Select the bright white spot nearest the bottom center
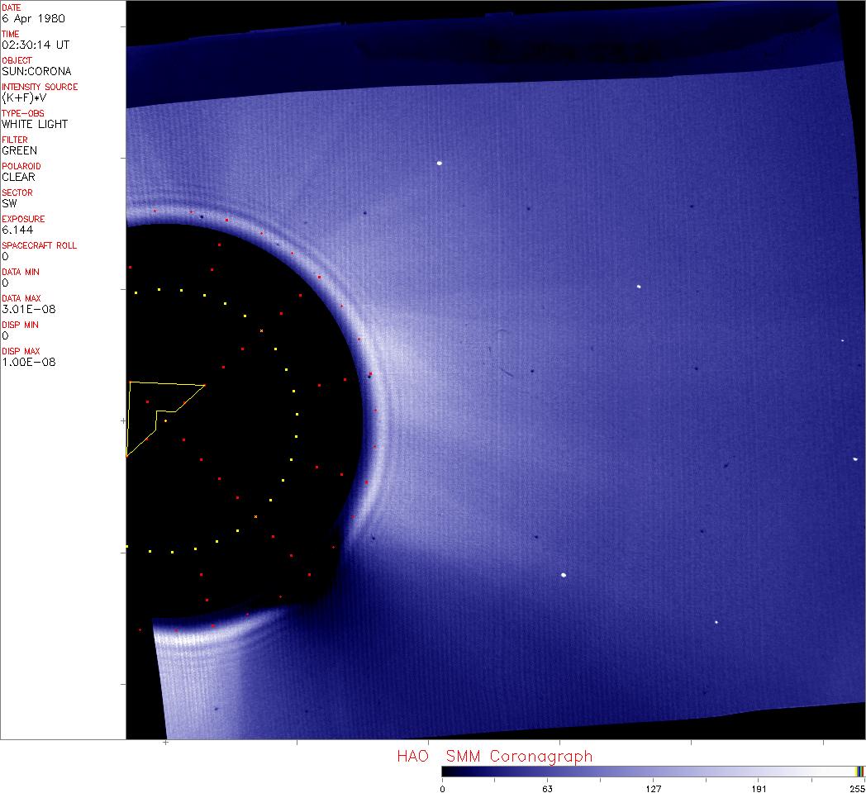The width and height of the screenshot is (866, 793). (564, 575)
